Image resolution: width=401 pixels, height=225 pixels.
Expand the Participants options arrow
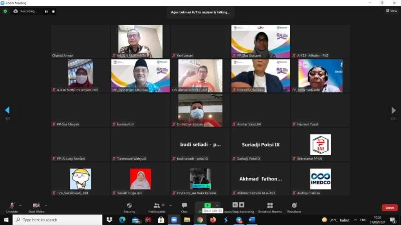tap(170, 205)
